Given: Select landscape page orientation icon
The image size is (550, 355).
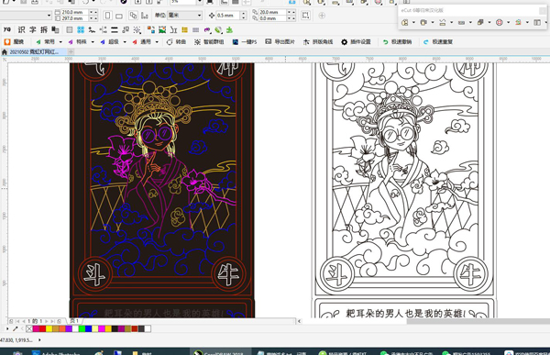Looking at the screenshot, I should 119,16.
